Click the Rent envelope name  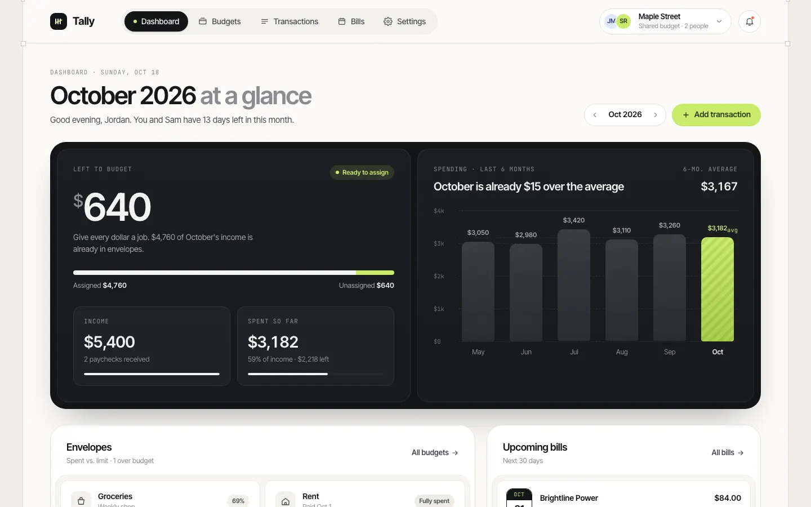[311, 496]
